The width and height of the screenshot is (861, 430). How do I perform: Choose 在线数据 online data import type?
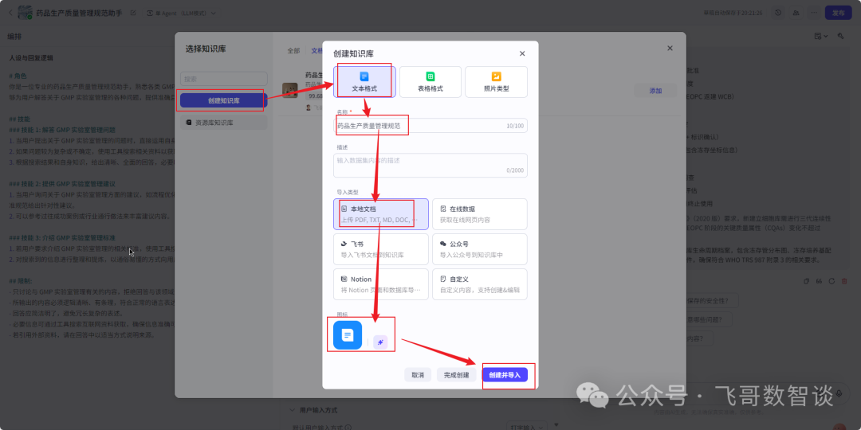tap(480, 214)
